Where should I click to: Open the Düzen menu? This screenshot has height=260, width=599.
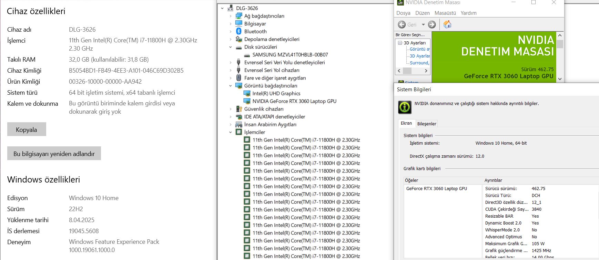click(x=423, y=13)
